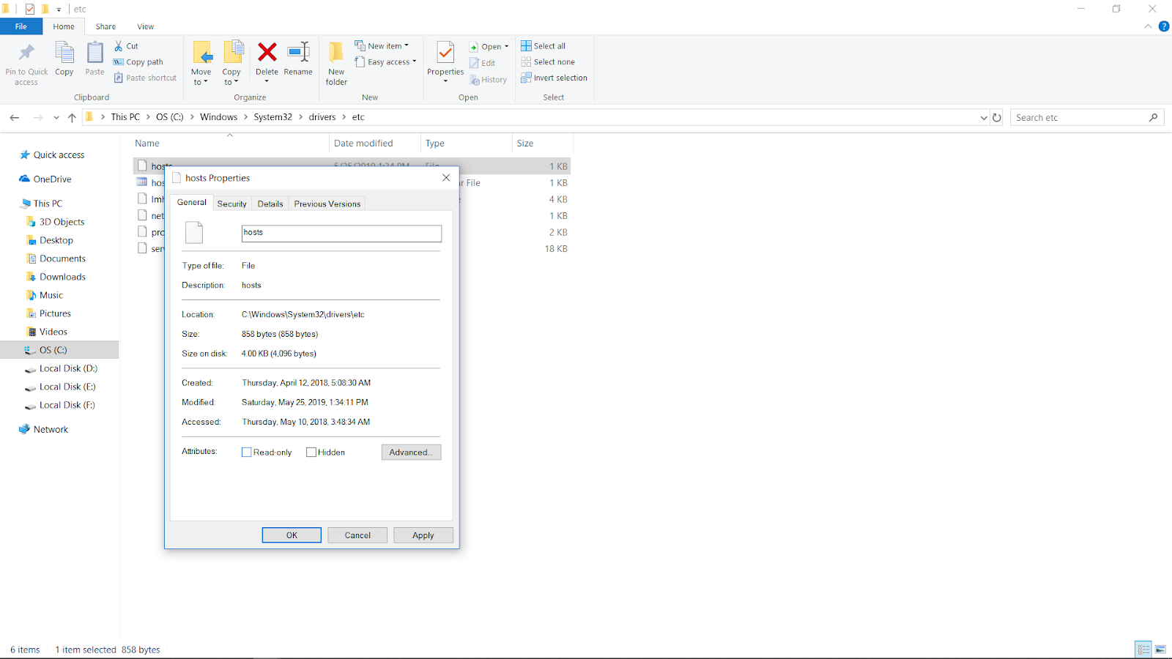The width and height of the screenshot is (1172, 659).
Task: Select Quick access in sidebar
Action: (x=52, y=155)
